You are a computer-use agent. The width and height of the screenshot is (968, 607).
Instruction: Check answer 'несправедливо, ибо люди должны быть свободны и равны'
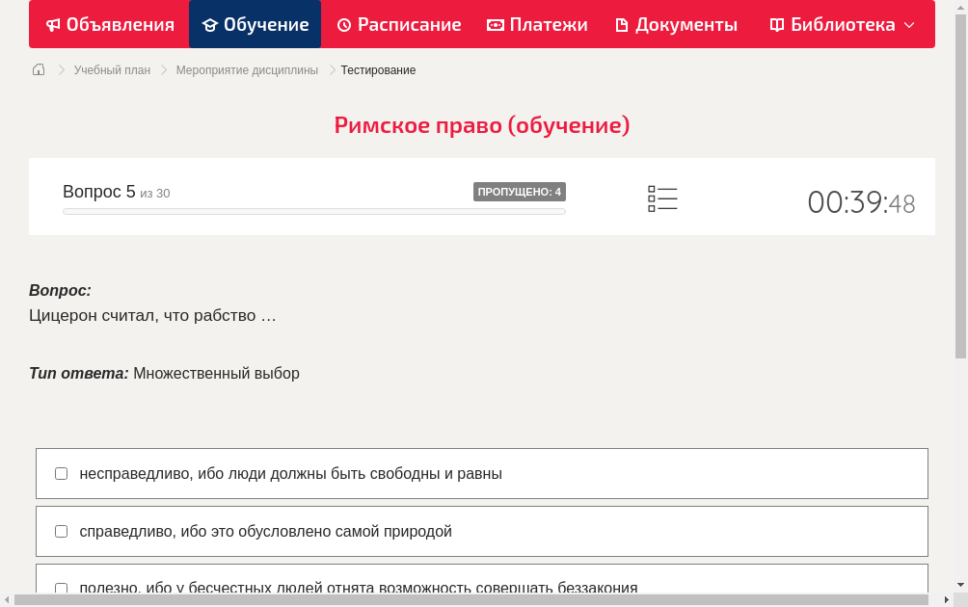61,473
